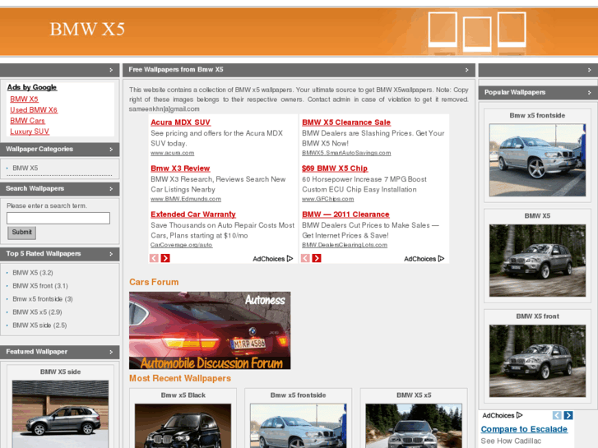Open Bmw X3 Review ad

point(180,169)
